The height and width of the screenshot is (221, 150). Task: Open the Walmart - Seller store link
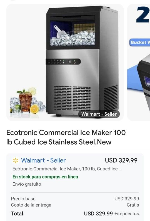pyautogui.click(x=43, y=160)
